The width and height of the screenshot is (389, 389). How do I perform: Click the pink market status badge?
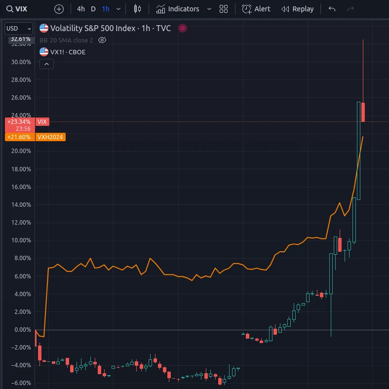pos(183,28)
